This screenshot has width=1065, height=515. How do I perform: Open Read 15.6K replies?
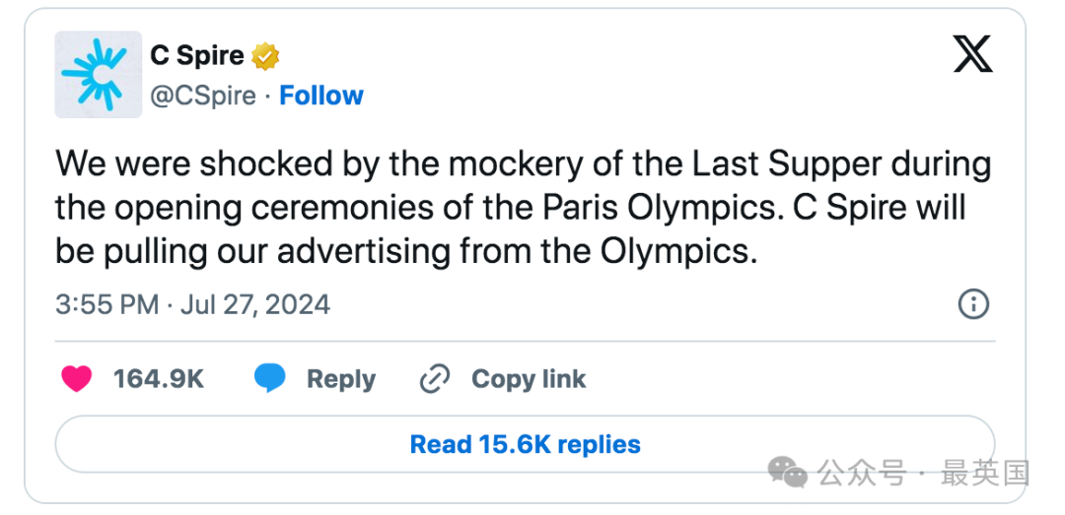(x=525, y=444)
